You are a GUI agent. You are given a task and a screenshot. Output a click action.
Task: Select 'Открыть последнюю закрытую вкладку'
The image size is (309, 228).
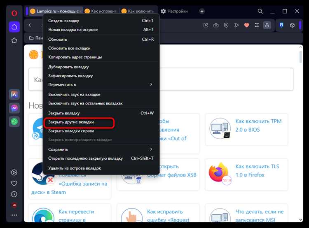(x=101, y=158)
